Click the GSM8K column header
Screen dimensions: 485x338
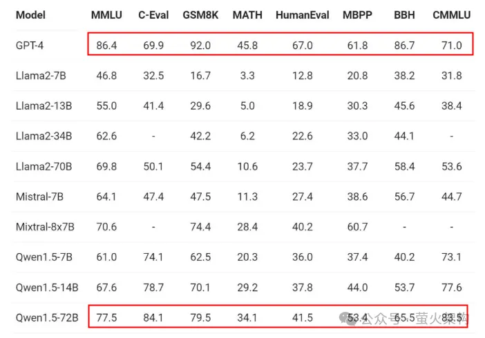tap(200, 15)
